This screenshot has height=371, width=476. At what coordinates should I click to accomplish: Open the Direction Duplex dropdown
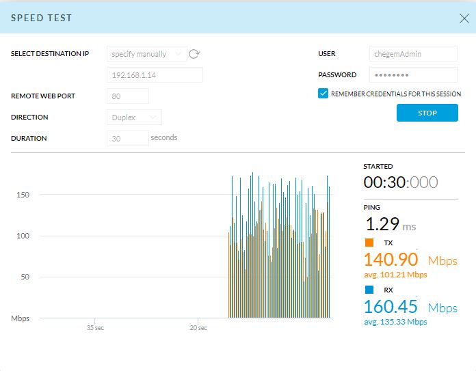134,118
